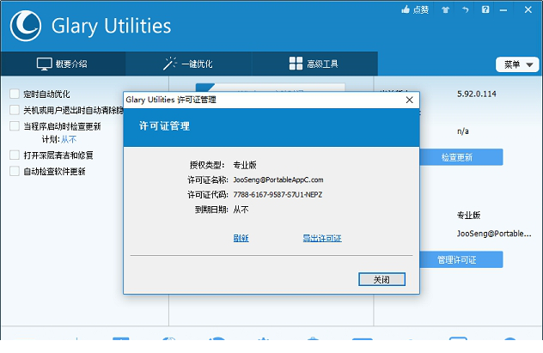Open the help question mark icon
The width and height of the screenshot is (543, 353).
click(485, 9)
